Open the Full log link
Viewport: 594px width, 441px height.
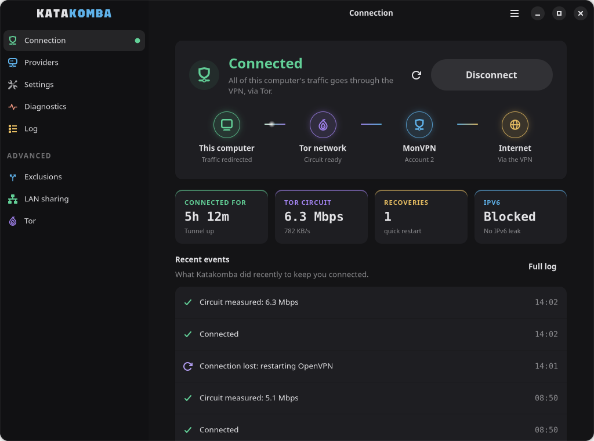(542, 267)
